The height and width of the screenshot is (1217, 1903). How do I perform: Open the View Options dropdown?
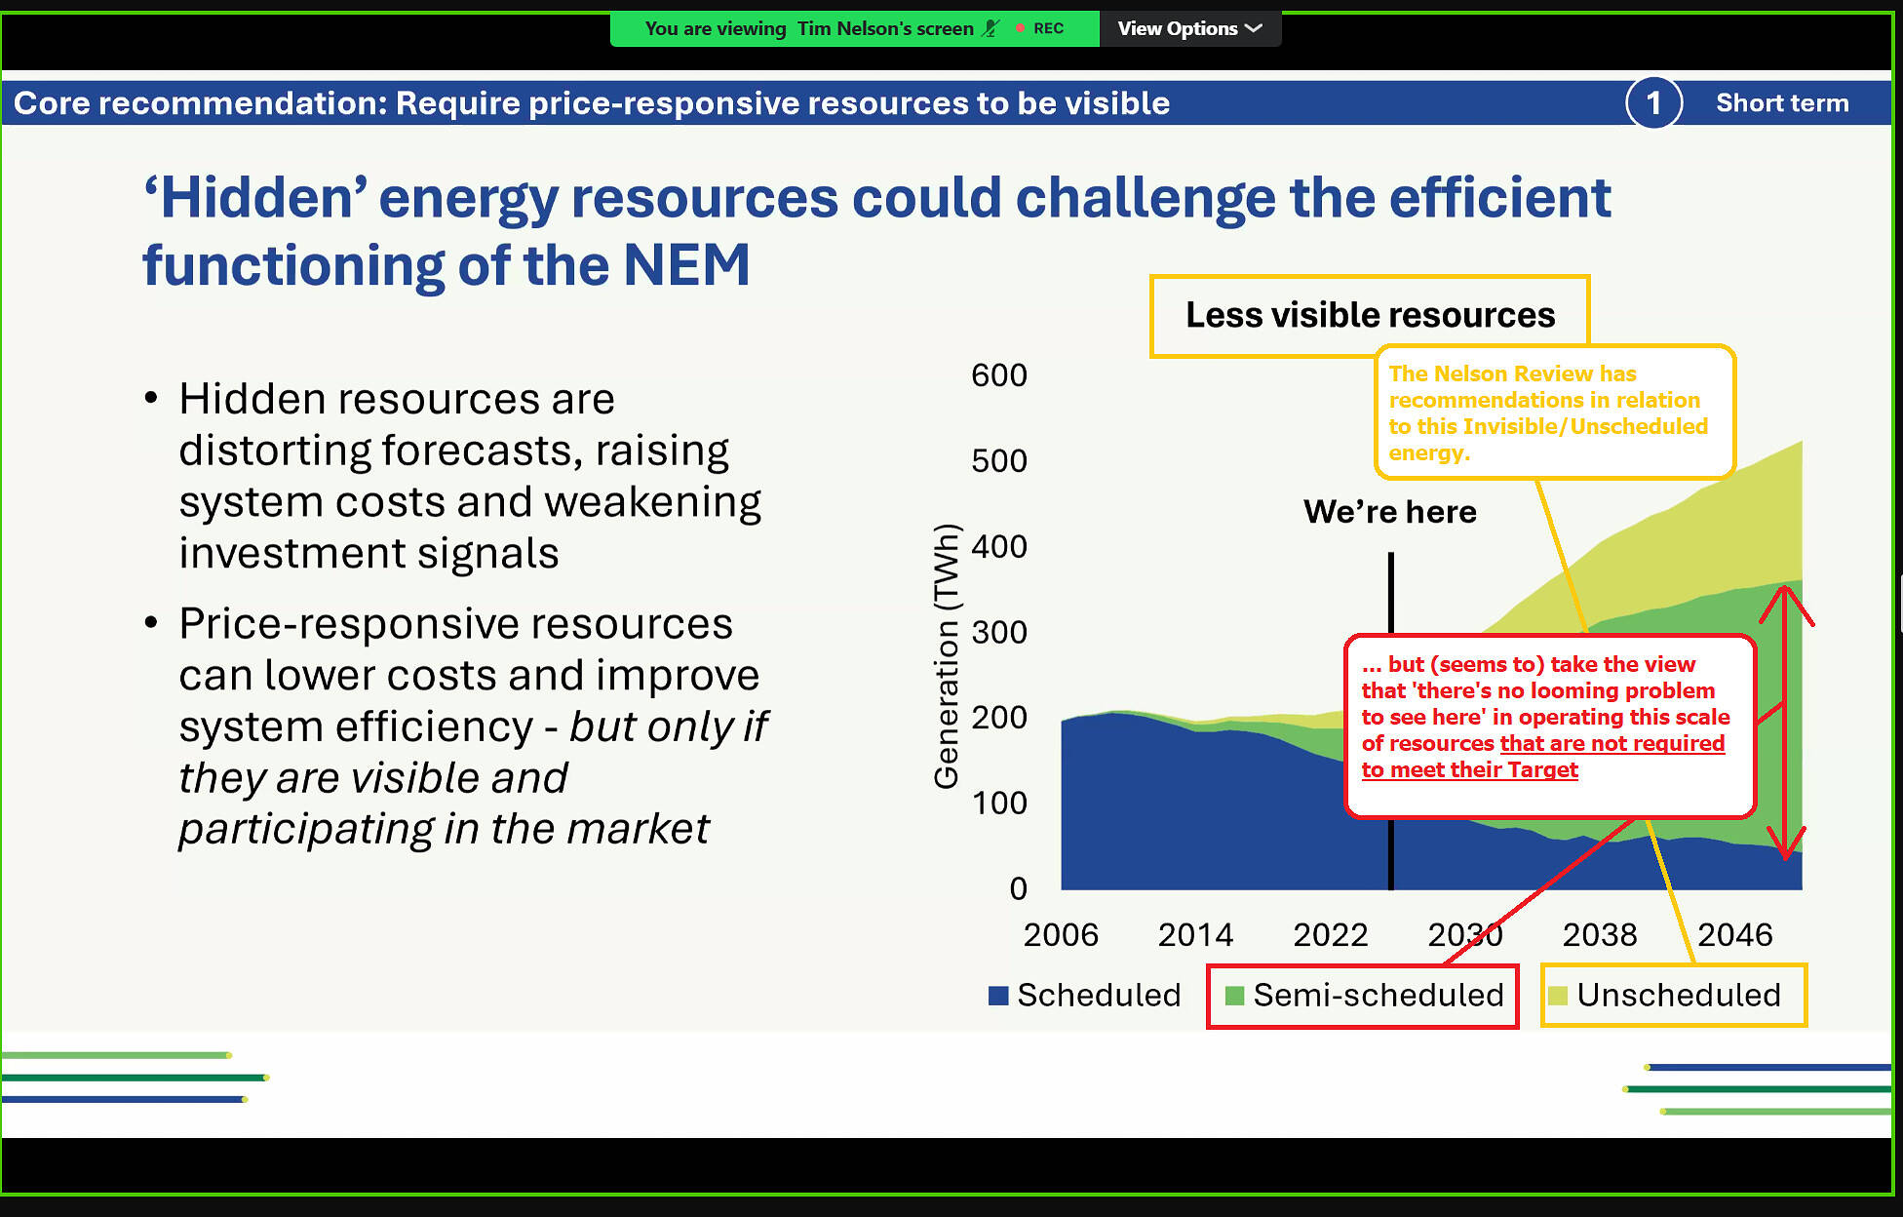(1189, 28)
